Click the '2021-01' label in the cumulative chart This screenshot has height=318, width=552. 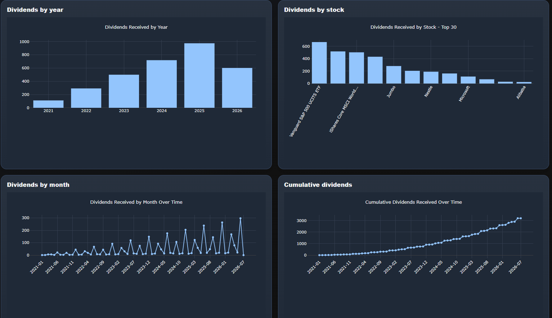(x=314, y=267)
